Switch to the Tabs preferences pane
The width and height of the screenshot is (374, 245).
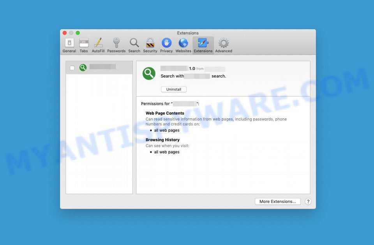pos(84,45)
